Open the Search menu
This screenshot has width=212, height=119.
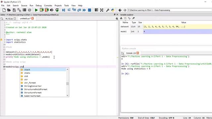16,6
